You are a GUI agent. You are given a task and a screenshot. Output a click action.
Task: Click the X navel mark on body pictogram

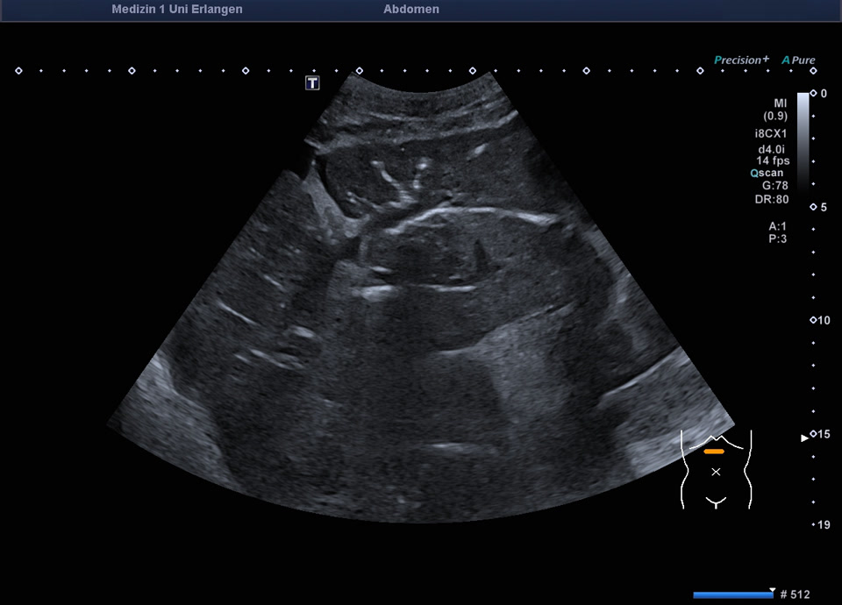(x=716, y=472)
